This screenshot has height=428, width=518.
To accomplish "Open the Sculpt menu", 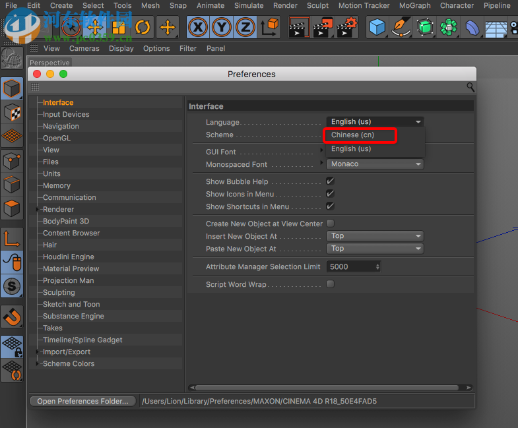I will pyautogui.click(x=317, y=6).
